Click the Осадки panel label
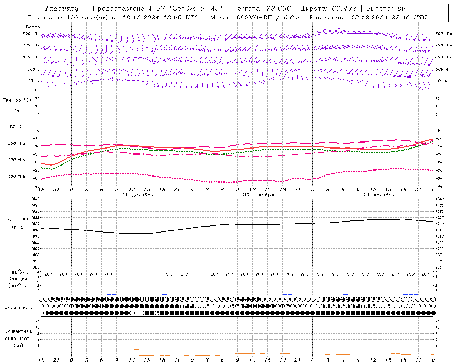The height and width of the screenshot is (363, 454). tap(18, 279)
